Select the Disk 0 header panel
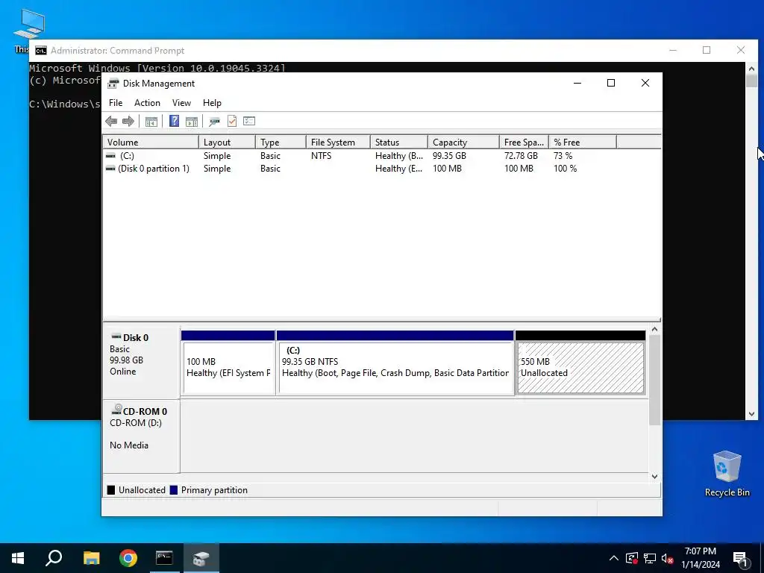This screenshot has width=764, height=573. tap(141, 362)
